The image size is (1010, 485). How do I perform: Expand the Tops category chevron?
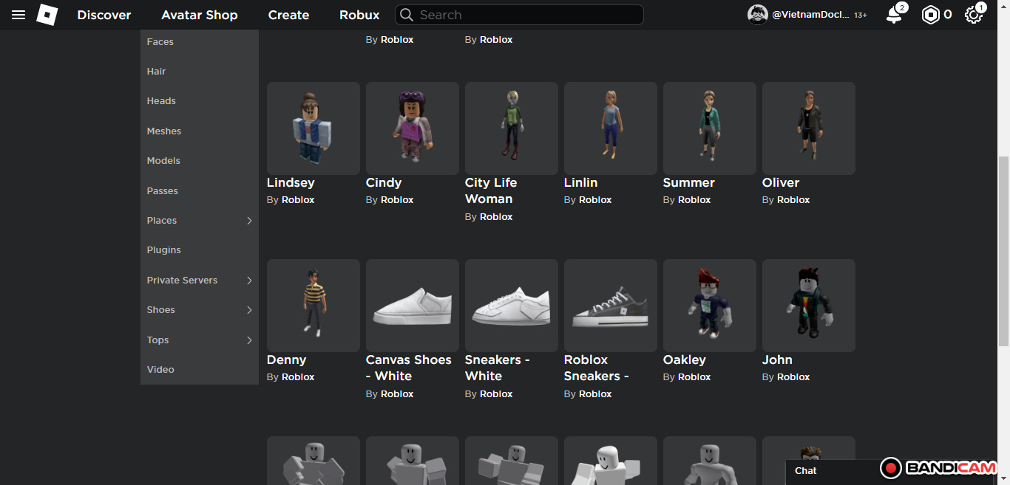[x=249, y=340]
